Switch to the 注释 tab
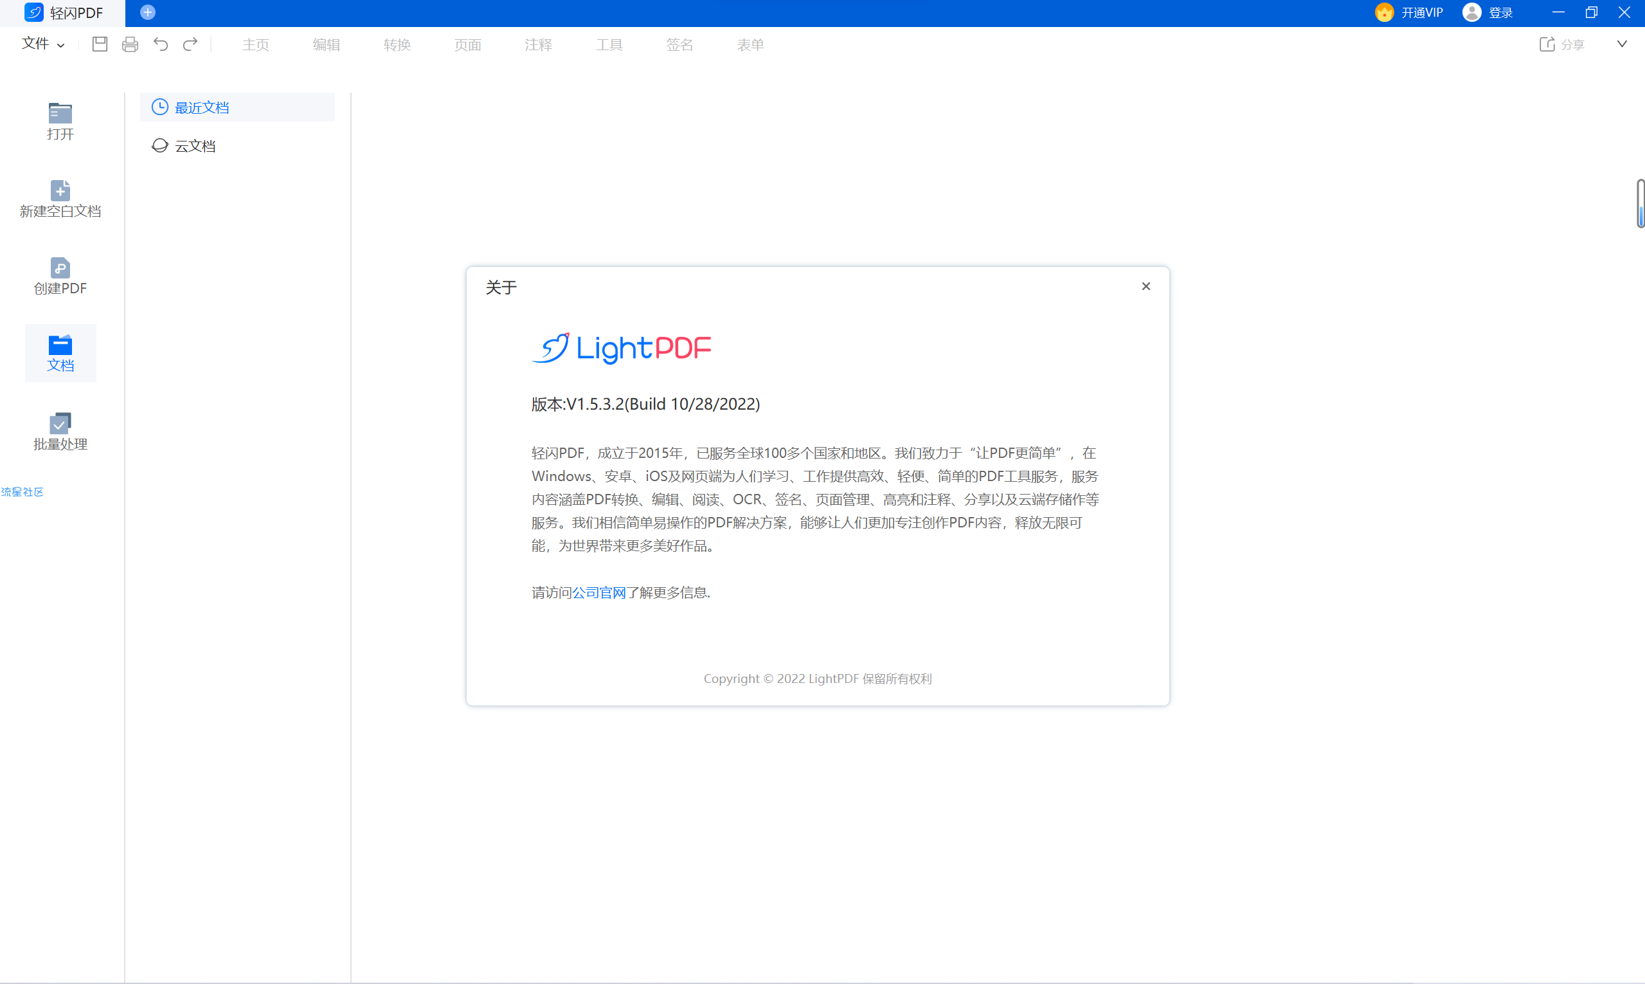Image resolution: width=1645 pixels, height=984 pixels. coord(539,44)
